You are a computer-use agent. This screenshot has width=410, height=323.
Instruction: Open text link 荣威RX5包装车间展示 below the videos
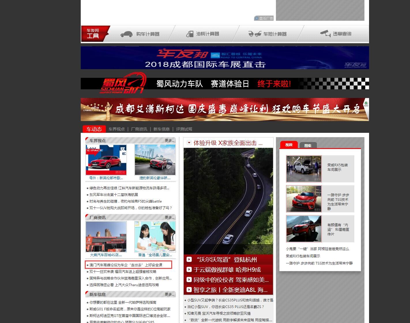(x=303, y=256)
